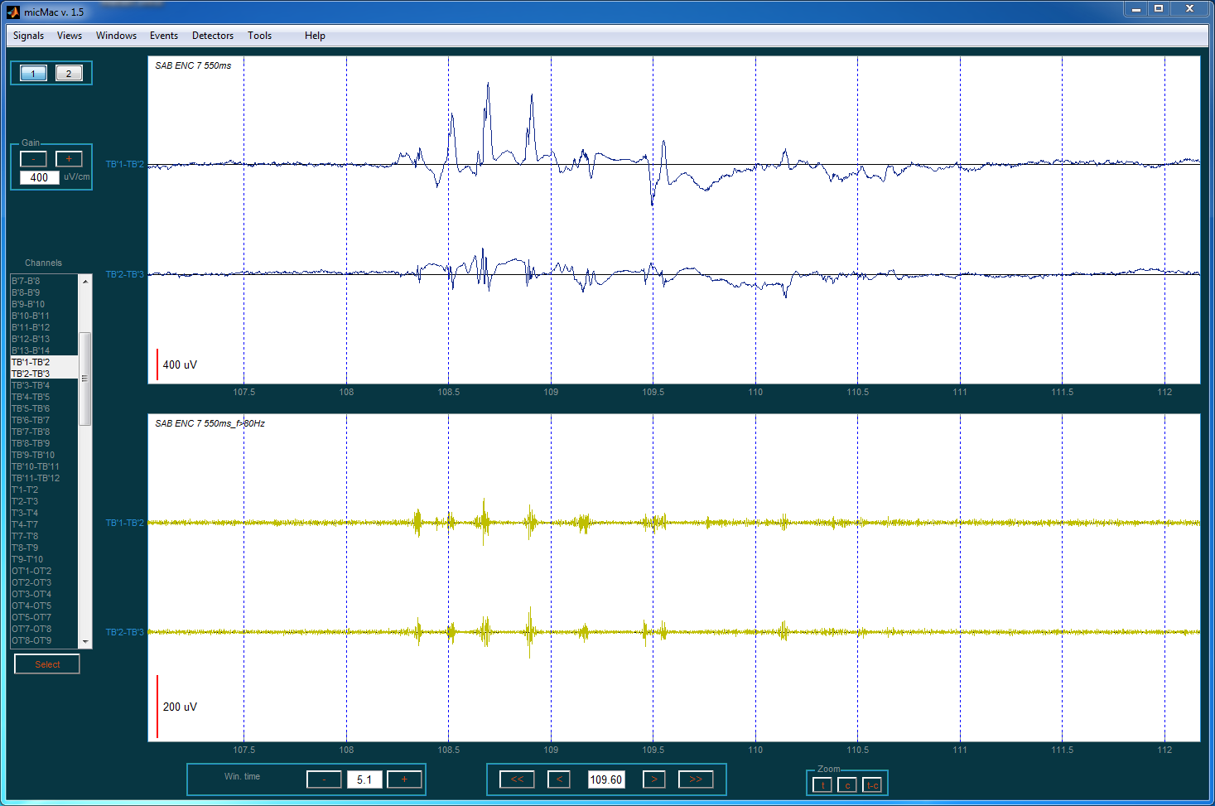
Task: Select channel T'8-T'9 in list
Action: click(44, 548)
